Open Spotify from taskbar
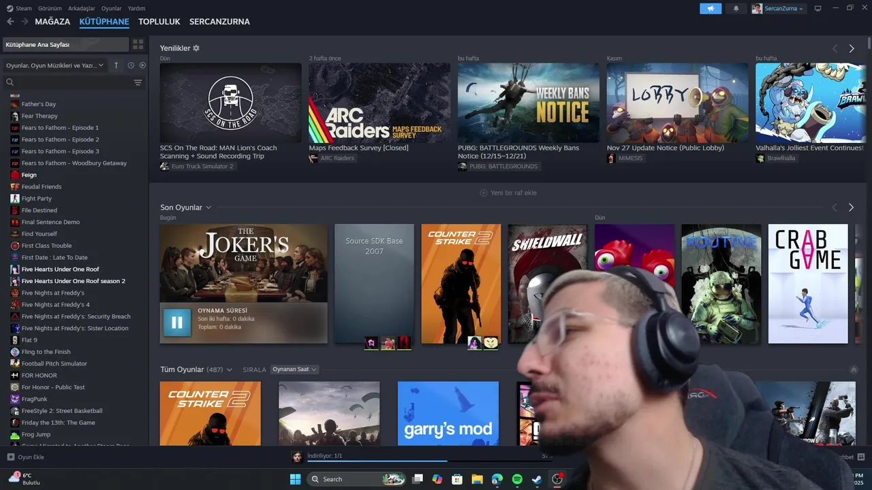Screen dimensions: 872x490 tap(517, 479)
